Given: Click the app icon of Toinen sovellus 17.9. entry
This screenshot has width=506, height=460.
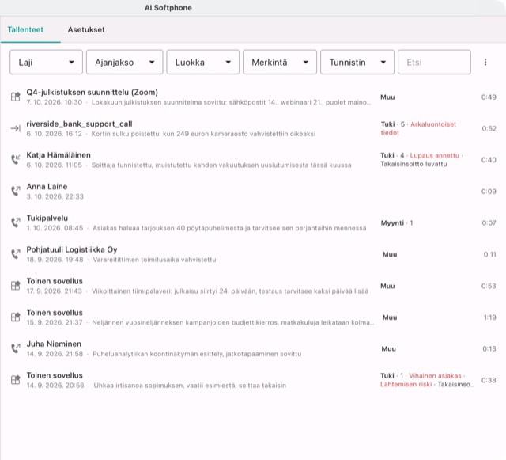Looking at the screenshot, I should [x=16, y=286].
